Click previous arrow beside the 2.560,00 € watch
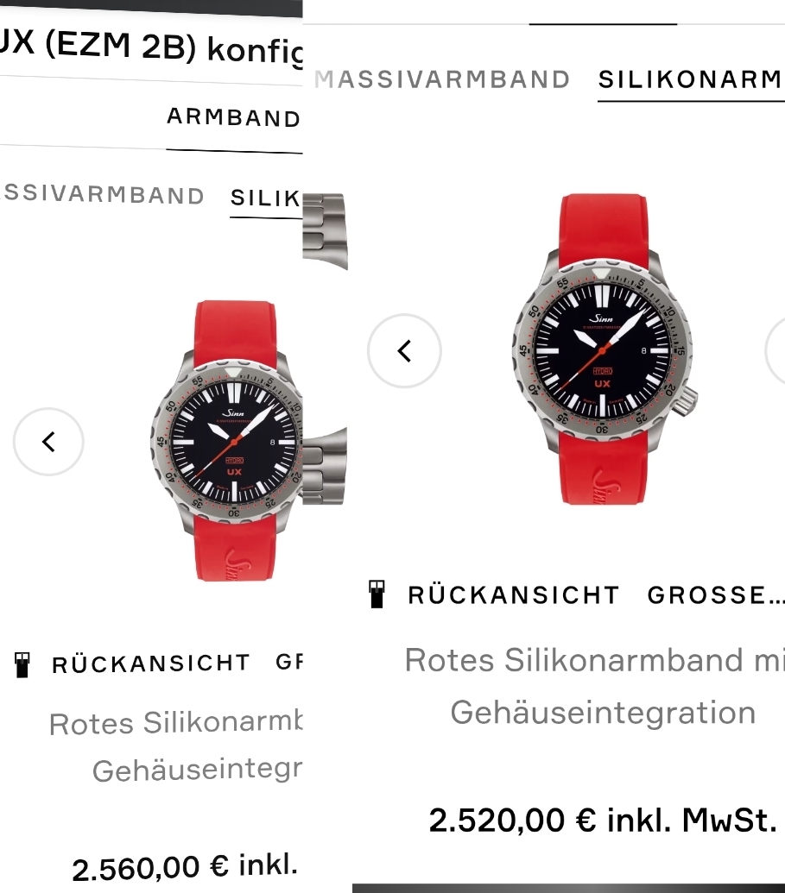785x893 pixels. tap(48, 442)
